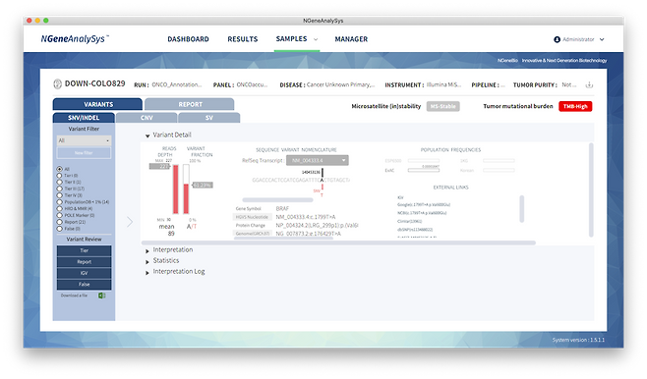Click the Tier review button
This screenshot has width=647, height=379.
point(84,250)
